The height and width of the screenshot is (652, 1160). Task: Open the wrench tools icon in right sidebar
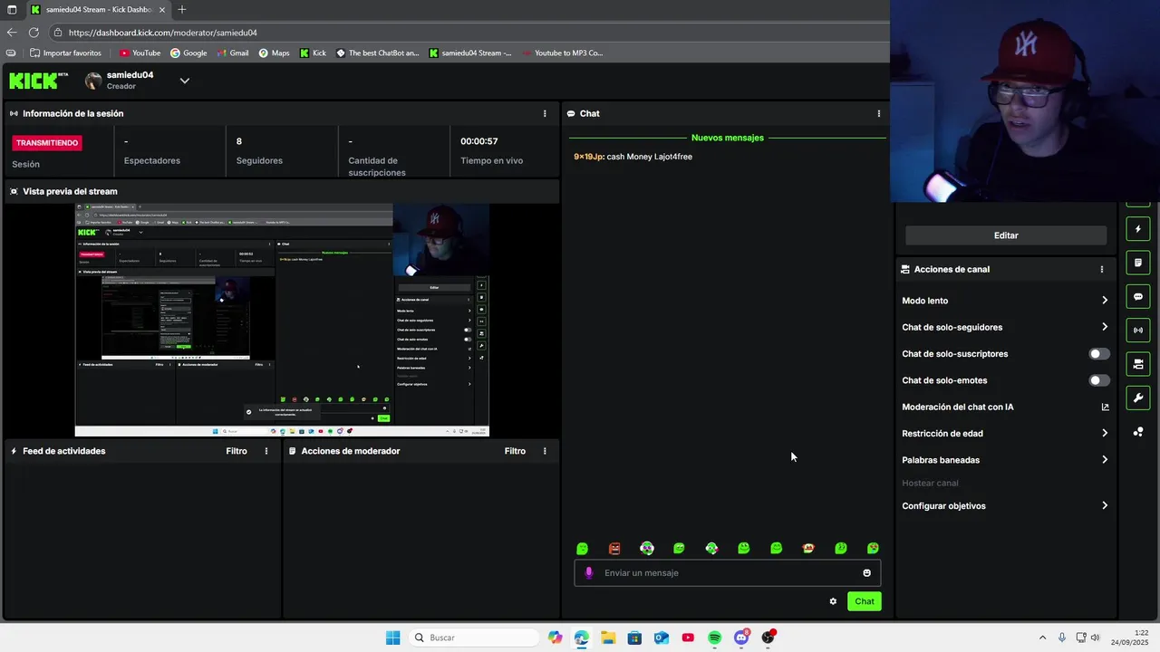pos(1138,398)
